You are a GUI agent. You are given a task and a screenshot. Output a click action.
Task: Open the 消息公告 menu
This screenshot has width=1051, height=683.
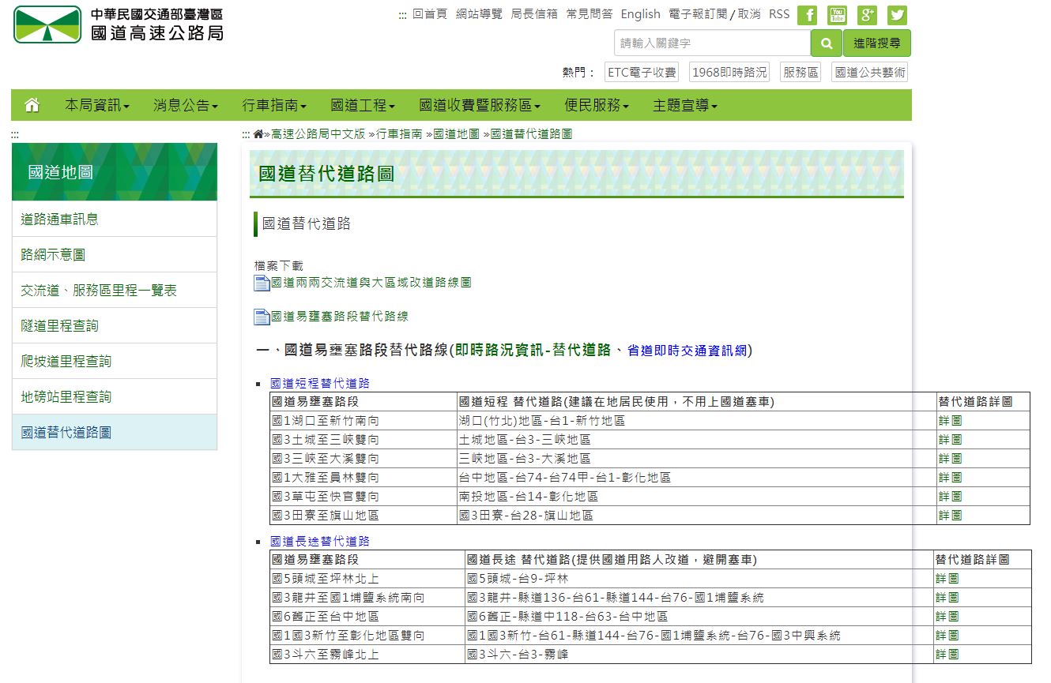pos(185,105)
